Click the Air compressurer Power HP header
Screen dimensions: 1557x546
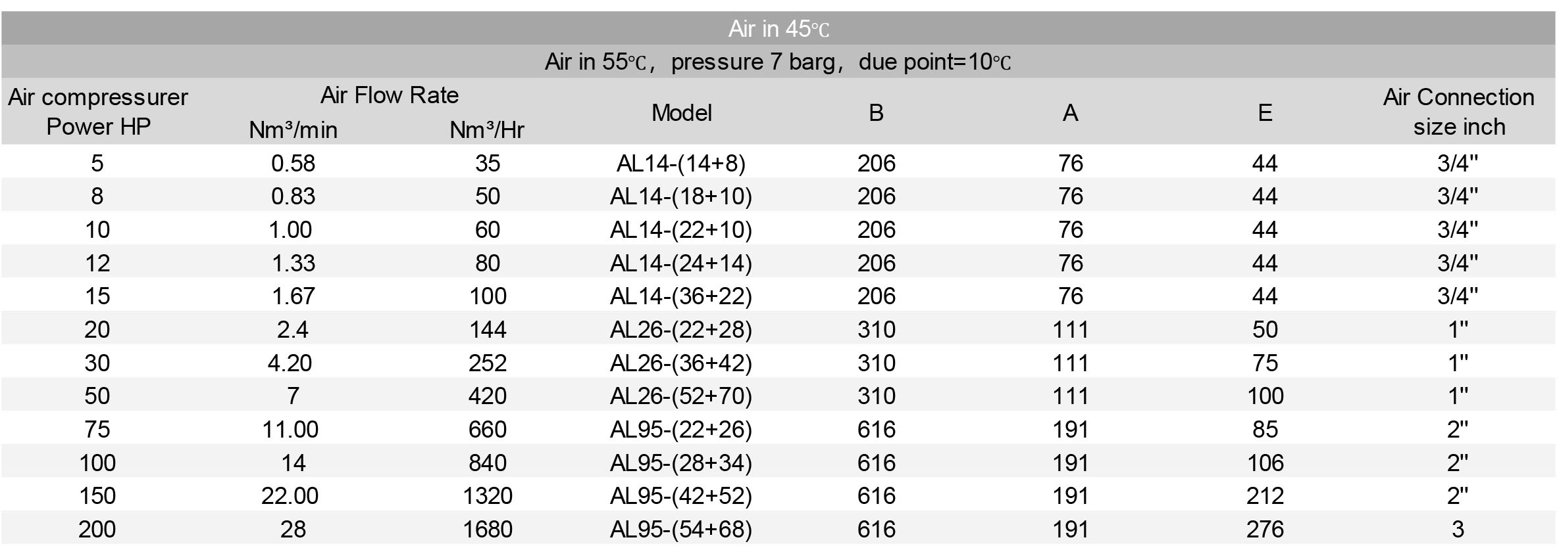[98, 112]
